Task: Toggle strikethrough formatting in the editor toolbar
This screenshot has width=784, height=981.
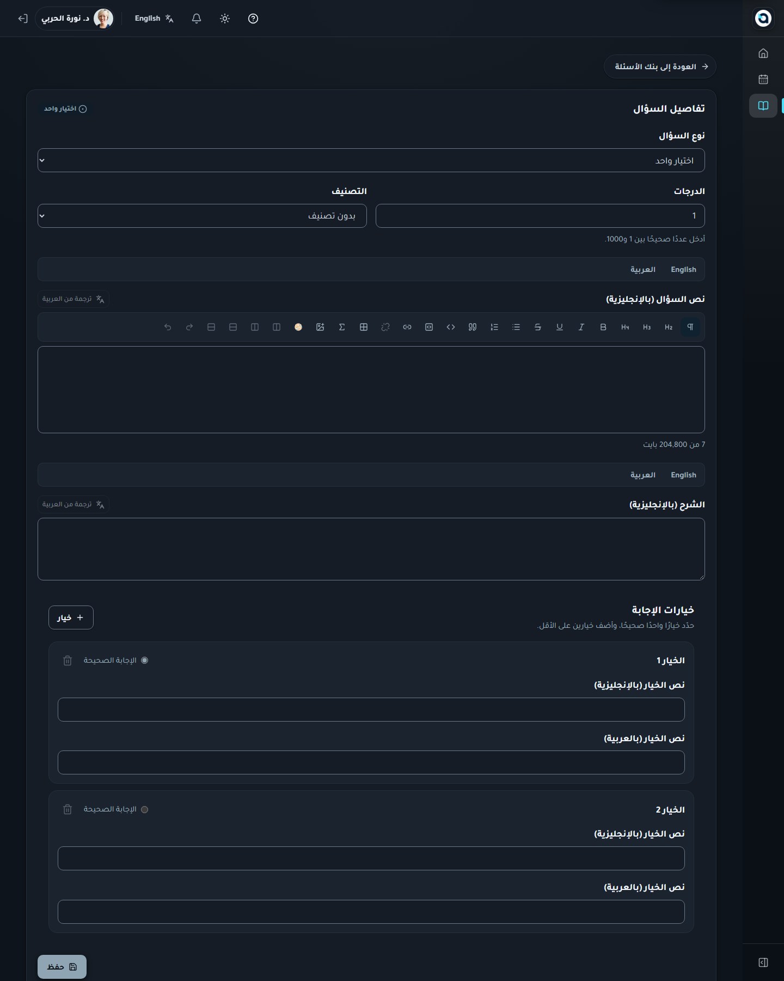Action: [x=538, y=327]
